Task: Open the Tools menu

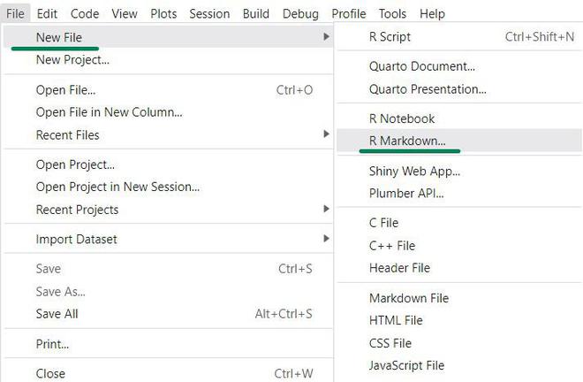Action: point(392,14)
